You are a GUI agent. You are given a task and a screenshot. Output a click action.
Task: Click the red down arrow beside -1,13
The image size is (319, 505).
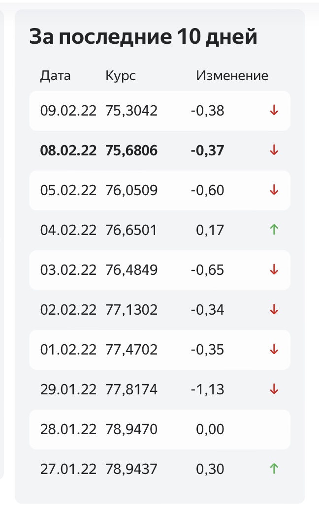274,389
